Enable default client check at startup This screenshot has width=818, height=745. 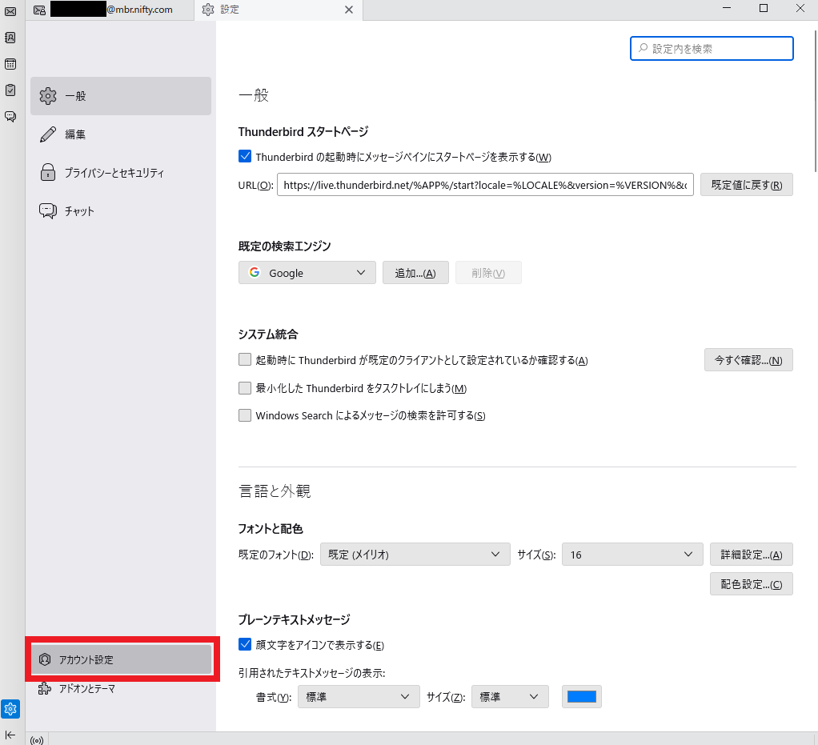click(x=246, y=360)
